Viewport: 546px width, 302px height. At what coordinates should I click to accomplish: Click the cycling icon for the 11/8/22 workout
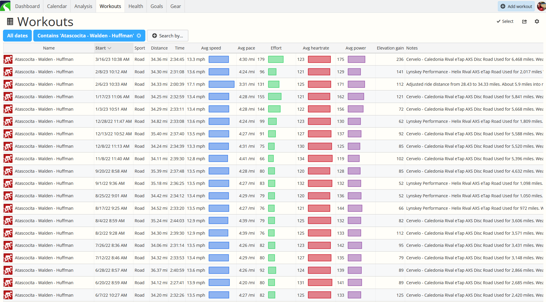click(x=8, y=159)
